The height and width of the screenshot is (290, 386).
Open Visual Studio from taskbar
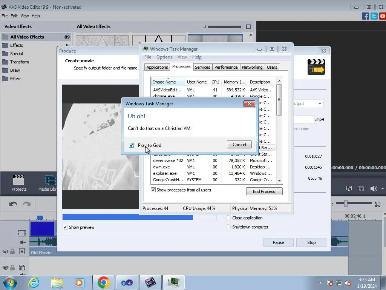(127, 282)
